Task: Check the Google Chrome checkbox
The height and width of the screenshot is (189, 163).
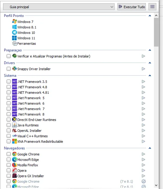Action: click(8, 154)
